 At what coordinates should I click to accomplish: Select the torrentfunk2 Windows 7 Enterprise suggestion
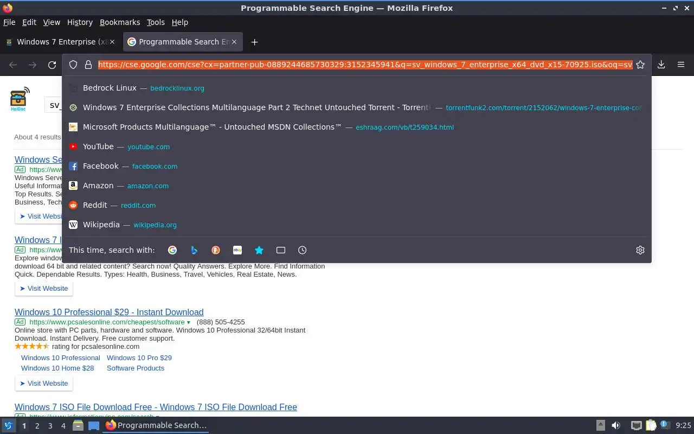(357, 107)
